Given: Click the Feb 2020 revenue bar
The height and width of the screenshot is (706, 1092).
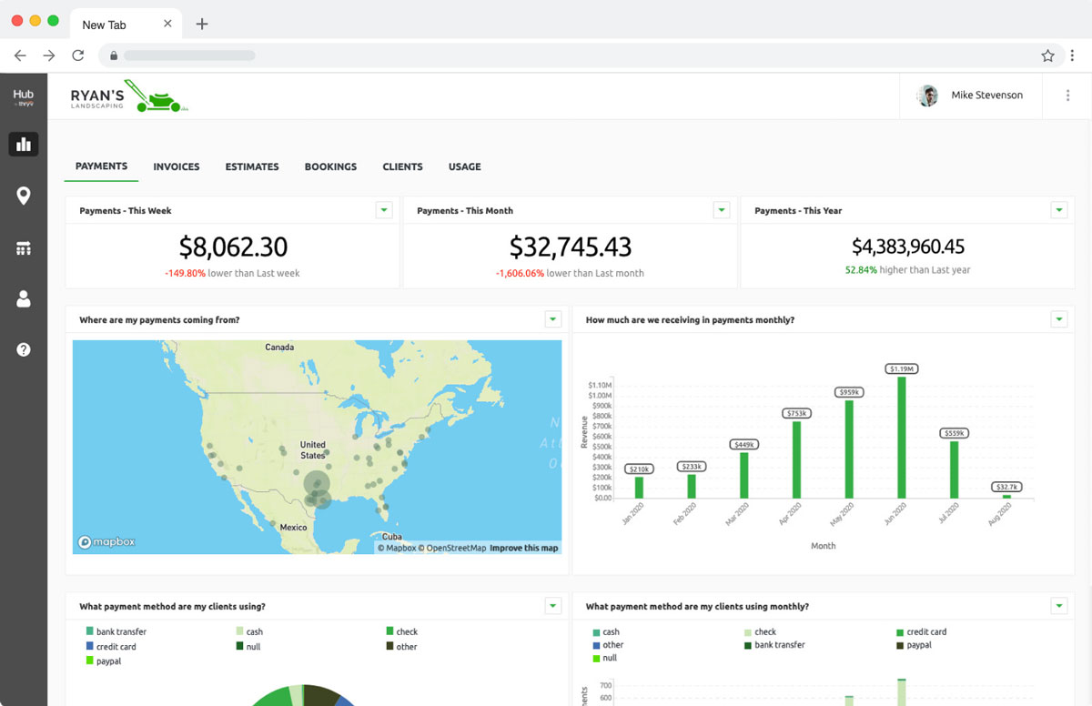Looking at the screenshot, I should [x=692, y=486].
